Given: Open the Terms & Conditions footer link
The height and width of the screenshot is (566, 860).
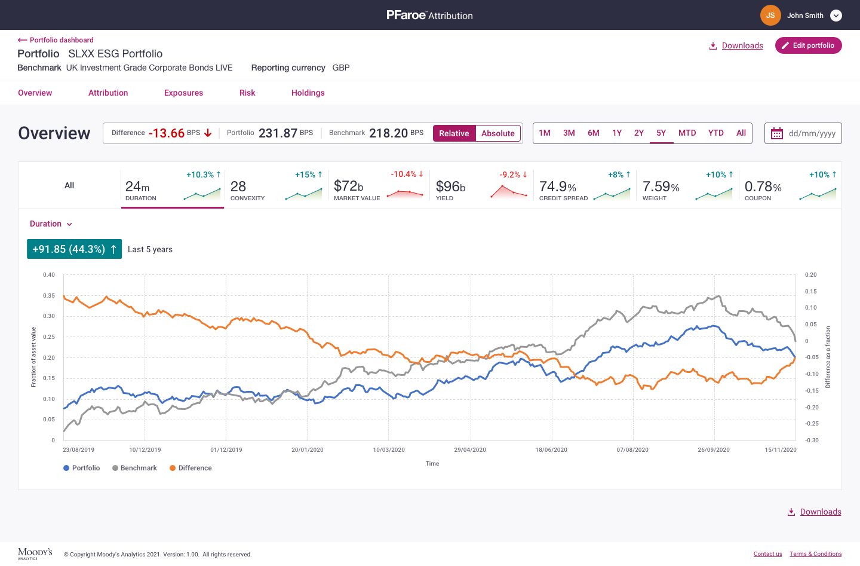Looking at the screenshot, I should point(816,554).
